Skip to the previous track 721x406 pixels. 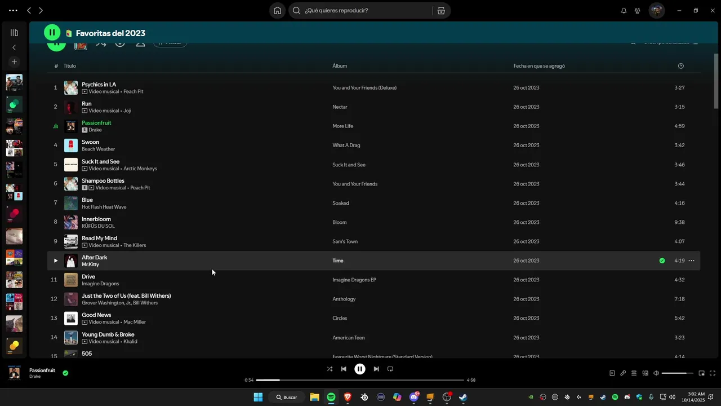click(344, 369)
